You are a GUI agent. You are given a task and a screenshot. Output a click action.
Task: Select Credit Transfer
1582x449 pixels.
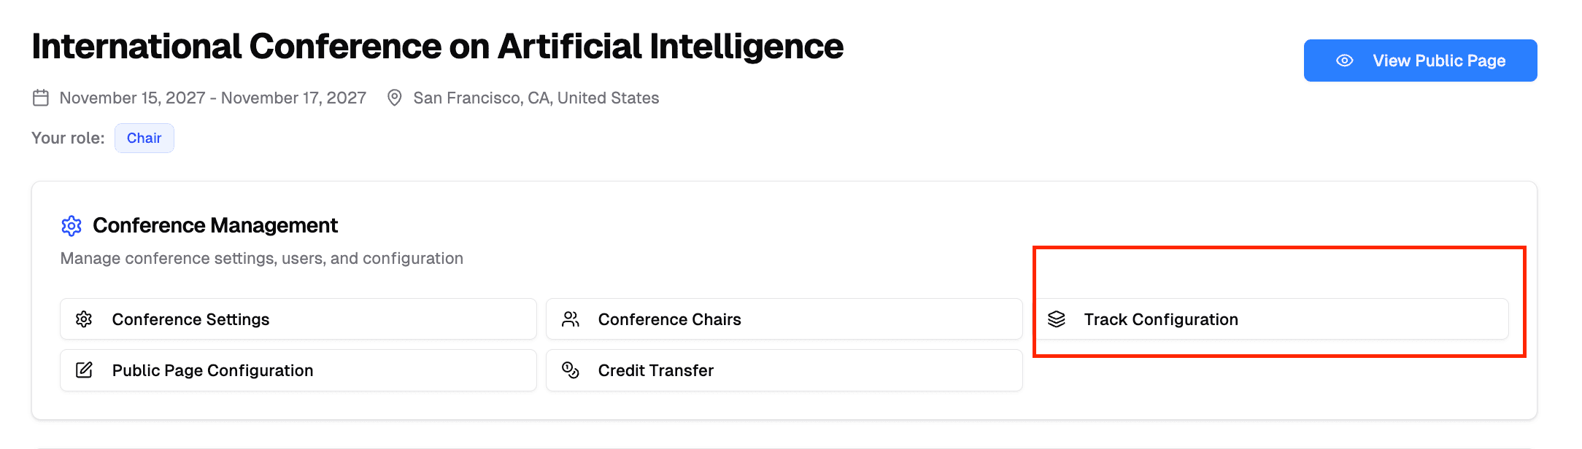[x=784, y=370]
